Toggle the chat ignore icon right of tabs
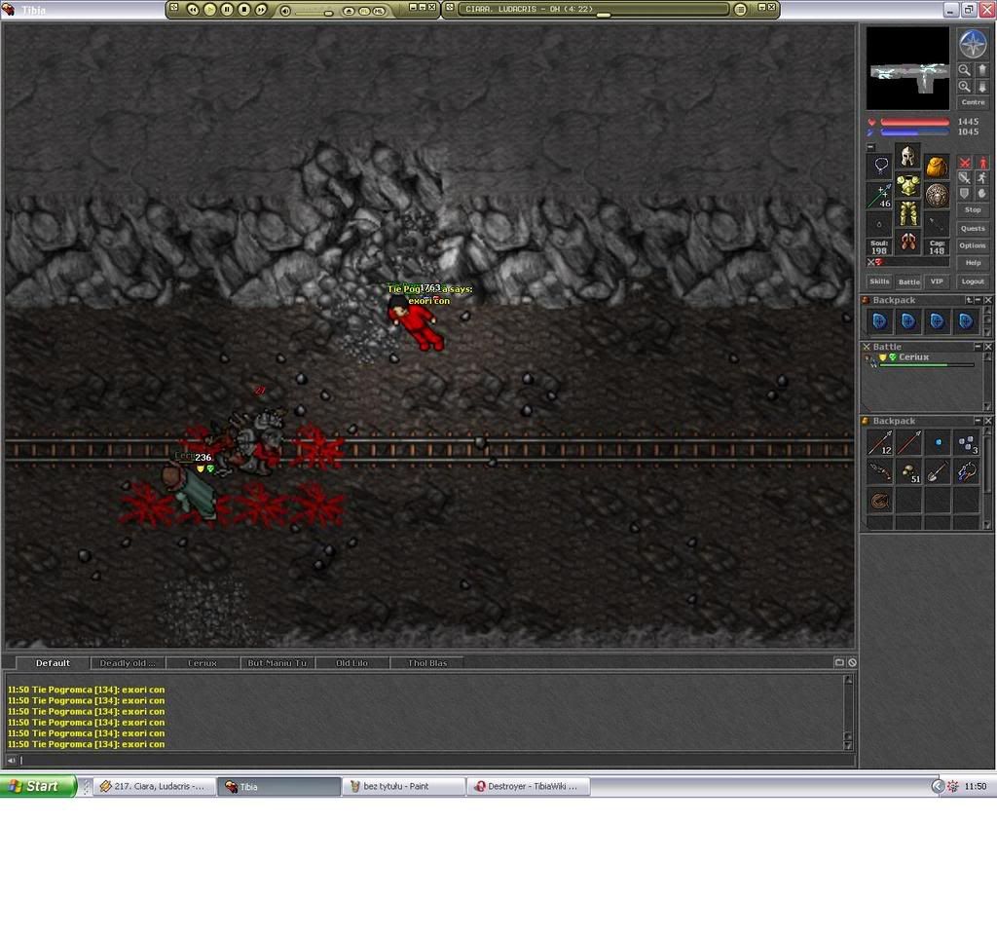Image resolution: width=997 pixels, height=935 pixels. (x=852, y=662)
